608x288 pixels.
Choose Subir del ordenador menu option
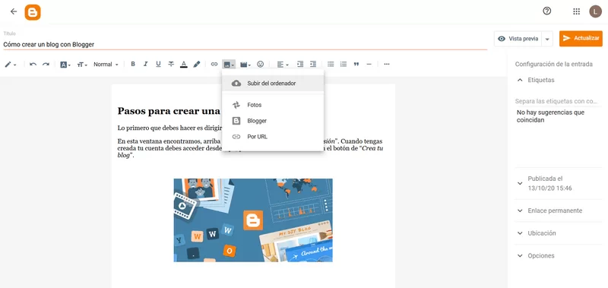(273, 84)
